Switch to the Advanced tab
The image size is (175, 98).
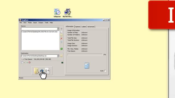click(91, 27)
